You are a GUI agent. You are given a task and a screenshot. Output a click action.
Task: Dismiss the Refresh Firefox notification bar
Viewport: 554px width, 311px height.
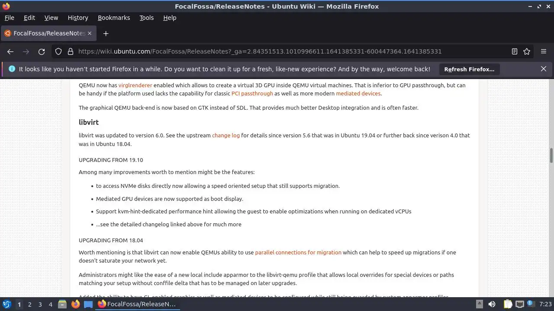click(x=544, y=69)
